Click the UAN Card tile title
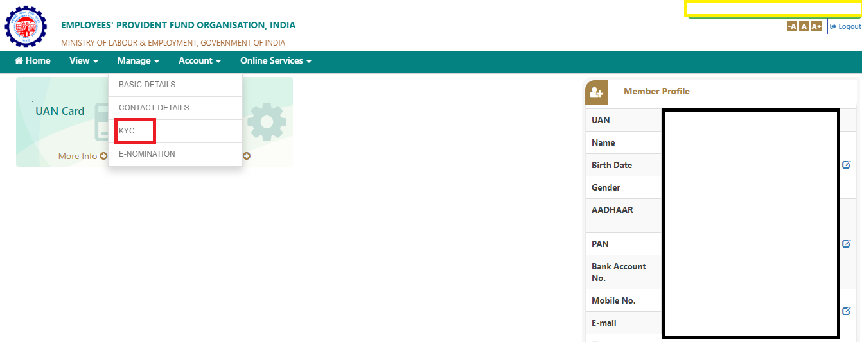862x342 pixels. [x=60, y=111]
